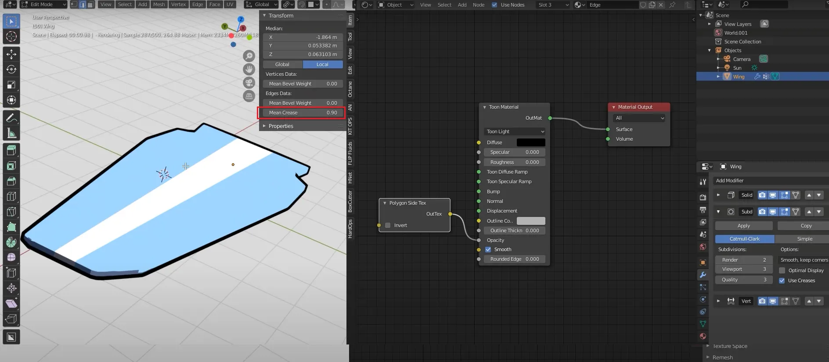Select the Annotate pencil tool

11,118
